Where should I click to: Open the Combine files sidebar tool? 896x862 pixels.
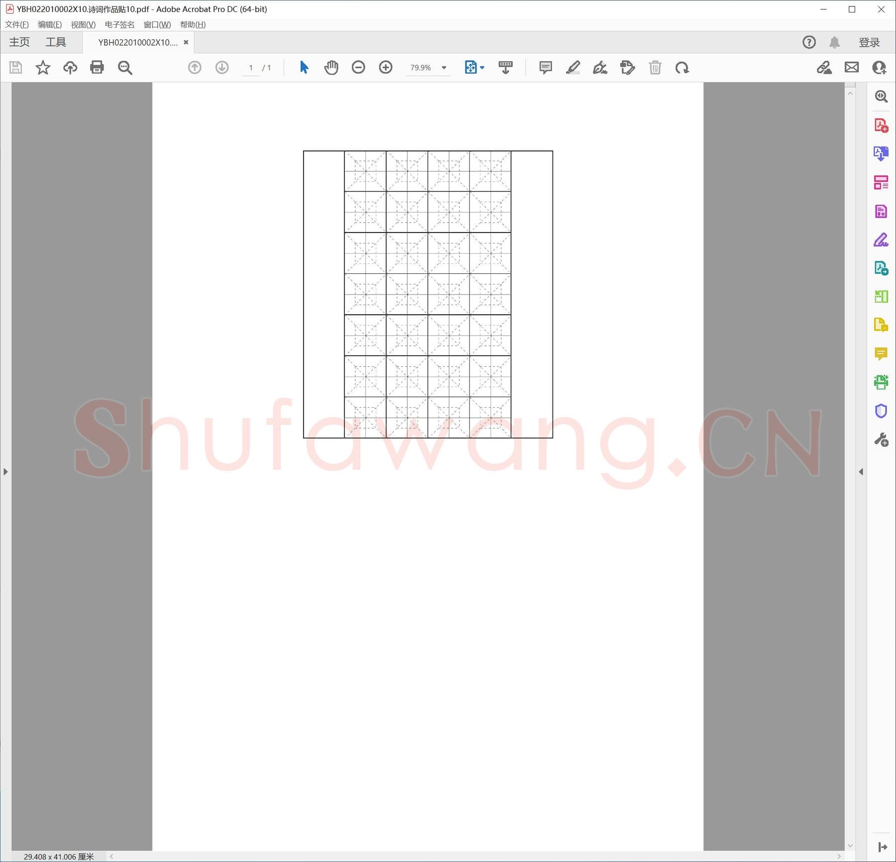pyautogui.click(x=881, y=325)
